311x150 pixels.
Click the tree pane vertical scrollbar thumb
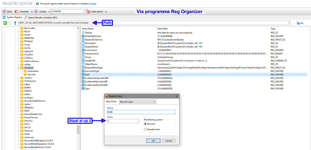(x=78, y=130)
